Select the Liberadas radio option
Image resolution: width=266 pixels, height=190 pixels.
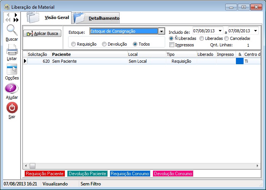[202, 38]
